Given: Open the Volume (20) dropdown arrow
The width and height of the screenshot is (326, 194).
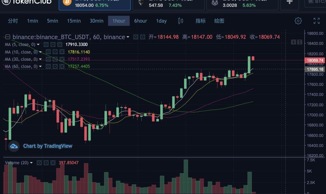Looking at the screenshot, I should tap(31, 163).
